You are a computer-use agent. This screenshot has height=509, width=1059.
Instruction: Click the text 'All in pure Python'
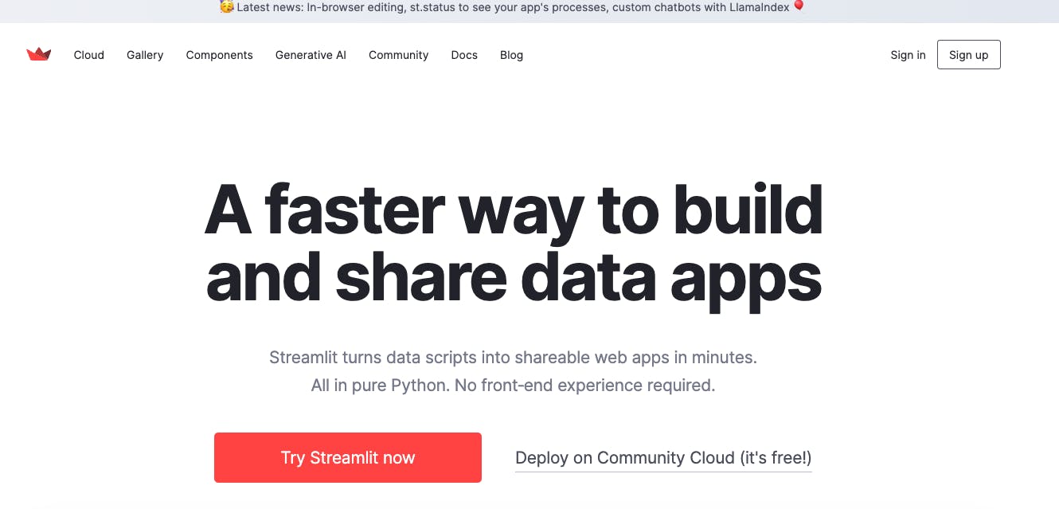tap(380, 386)
